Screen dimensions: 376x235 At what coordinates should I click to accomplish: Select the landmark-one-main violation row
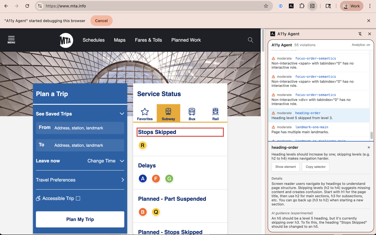pyautogui.click(x=319, y=130)
